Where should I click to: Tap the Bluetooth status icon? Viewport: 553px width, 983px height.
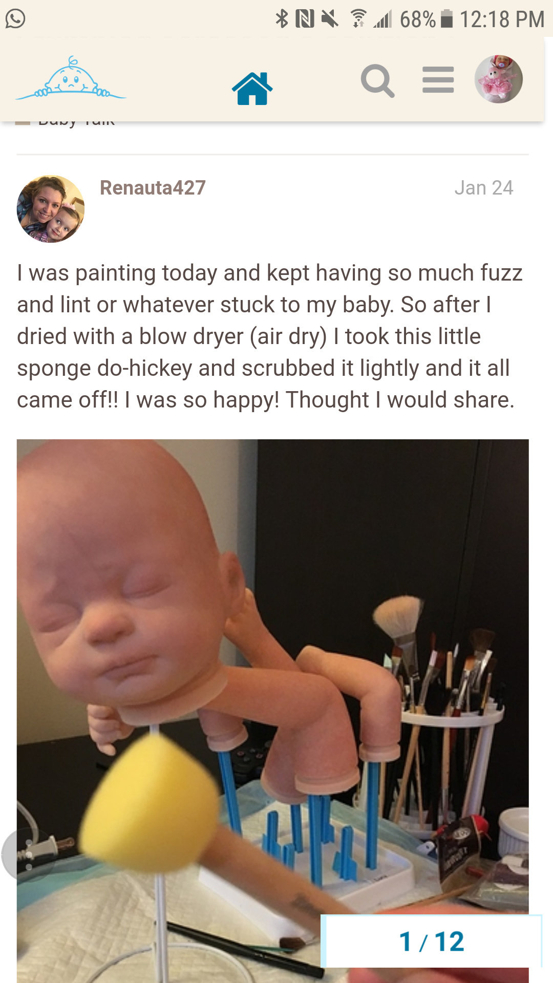click(x=282, y=19)
